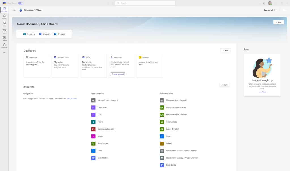This screenshot has width=290, height=171.
Task: Click See More in Feed
Action: point(262,92)
